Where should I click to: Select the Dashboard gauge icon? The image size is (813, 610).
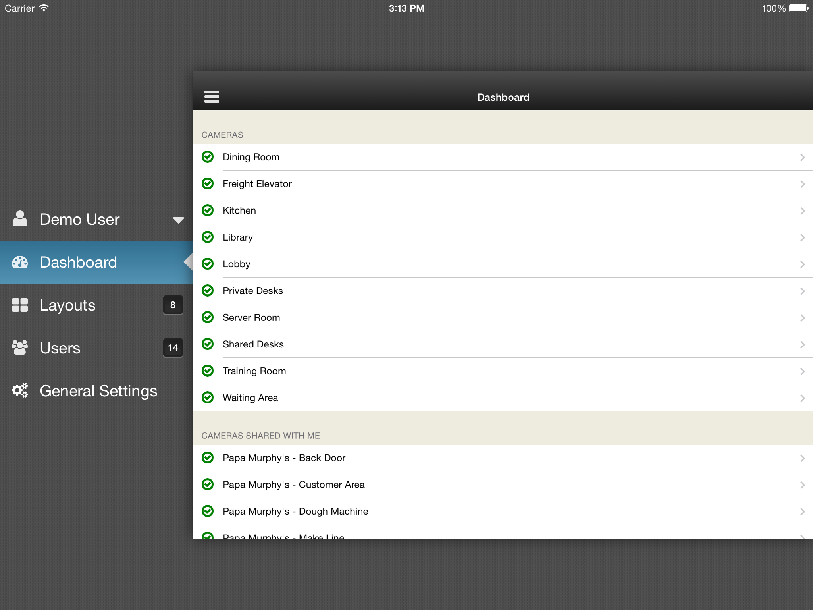click(x=19, y=262)
